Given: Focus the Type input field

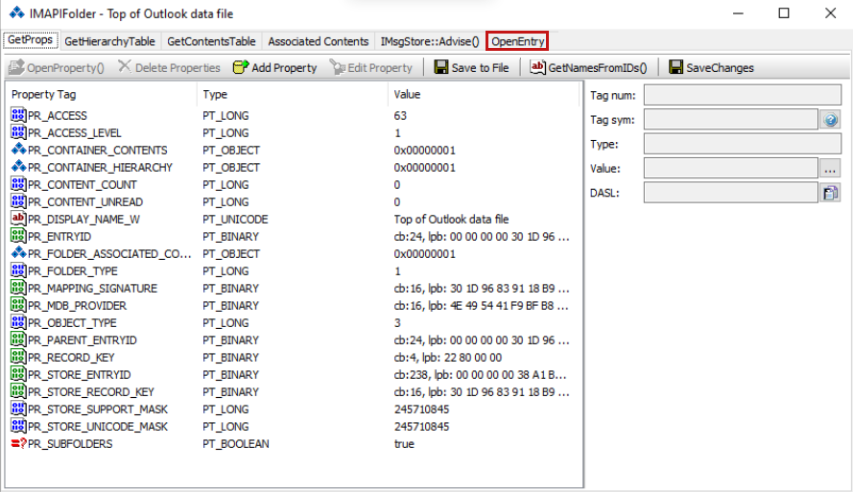Looking at the screenshot, I should pyautogui.click(x=743, y=144).
